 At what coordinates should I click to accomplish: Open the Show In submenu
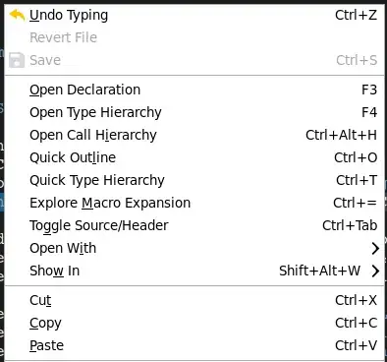(194, 271)
